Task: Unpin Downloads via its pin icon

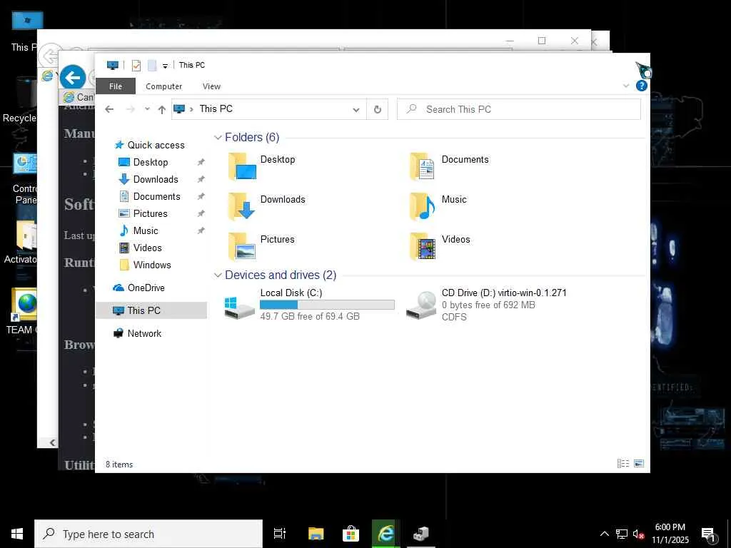Action: (201, 179)
